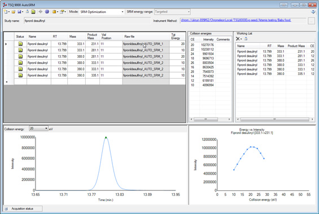319x214 pixels.
Task: Click the Name column header in main table
Action: click(x=38, y=37)
